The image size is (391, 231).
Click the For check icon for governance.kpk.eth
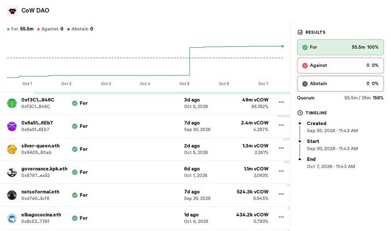[75, 172]
